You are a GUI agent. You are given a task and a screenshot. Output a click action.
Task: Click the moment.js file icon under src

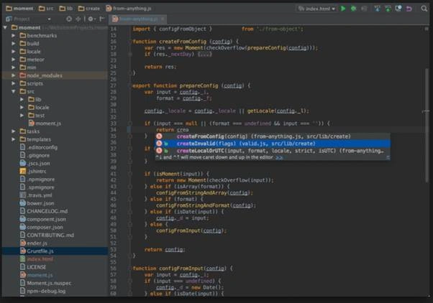tap(32, 123)
